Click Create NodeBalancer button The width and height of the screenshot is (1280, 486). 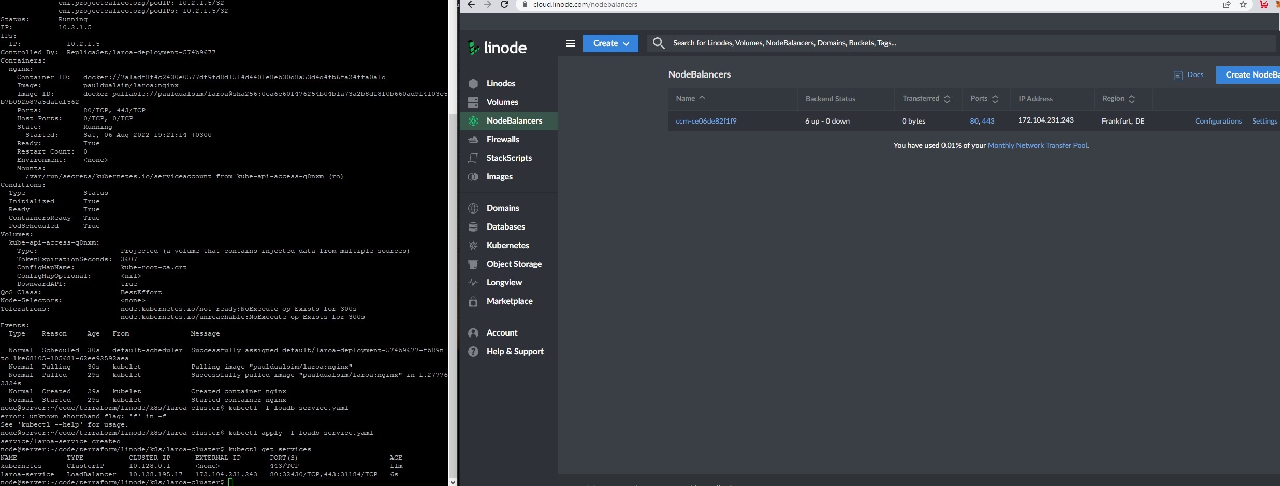pos(1248,75)
